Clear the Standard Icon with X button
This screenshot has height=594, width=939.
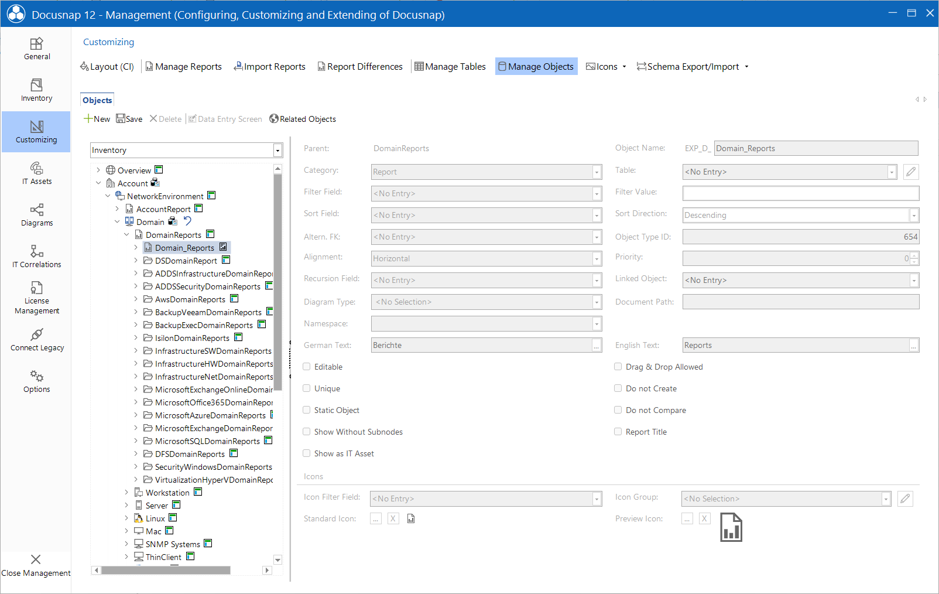tap(393, 518)
